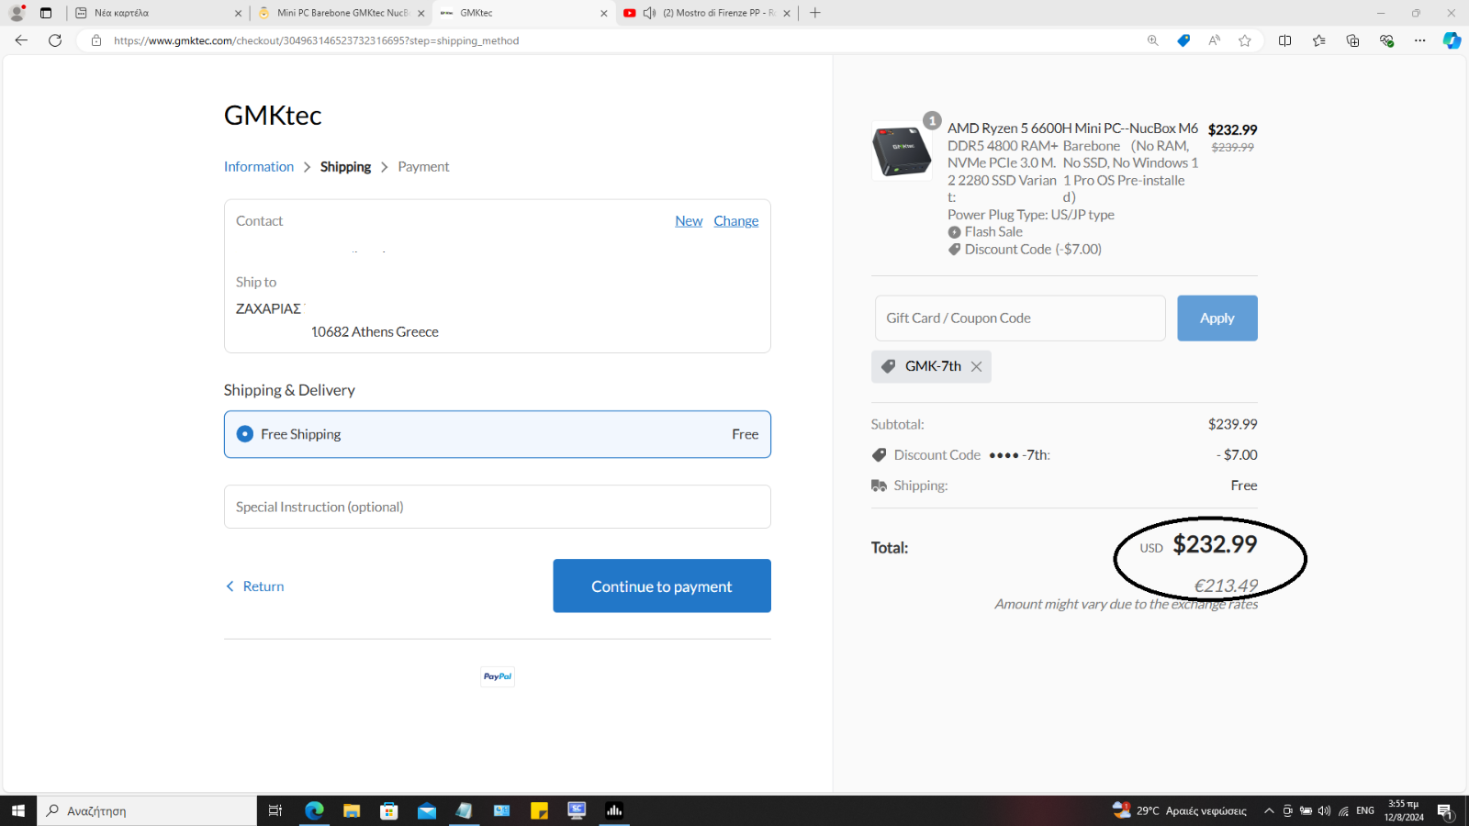
Task: Click the Continue to payment button
Action: point(661,586)
